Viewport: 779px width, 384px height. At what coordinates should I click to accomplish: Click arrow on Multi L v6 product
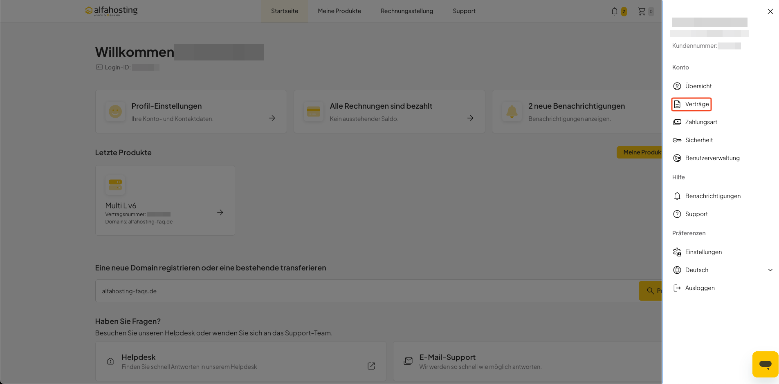[220, 212]
